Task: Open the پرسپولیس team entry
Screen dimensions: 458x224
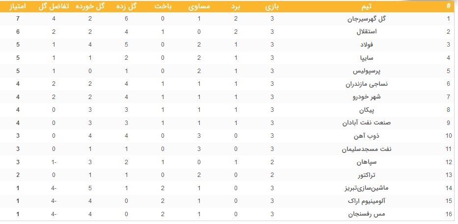Action: [x=367, y=71]
